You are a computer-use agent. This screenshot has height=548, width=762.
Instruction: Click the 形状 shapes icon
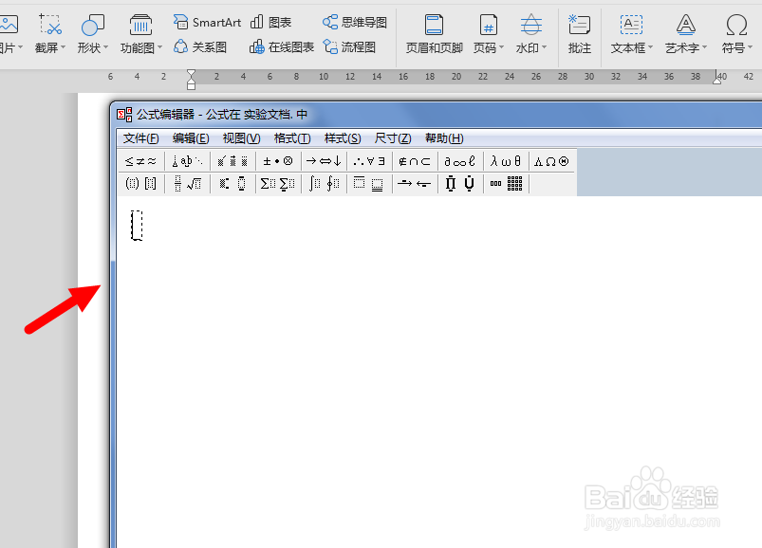pyautogui.click(x=92, y=25)
